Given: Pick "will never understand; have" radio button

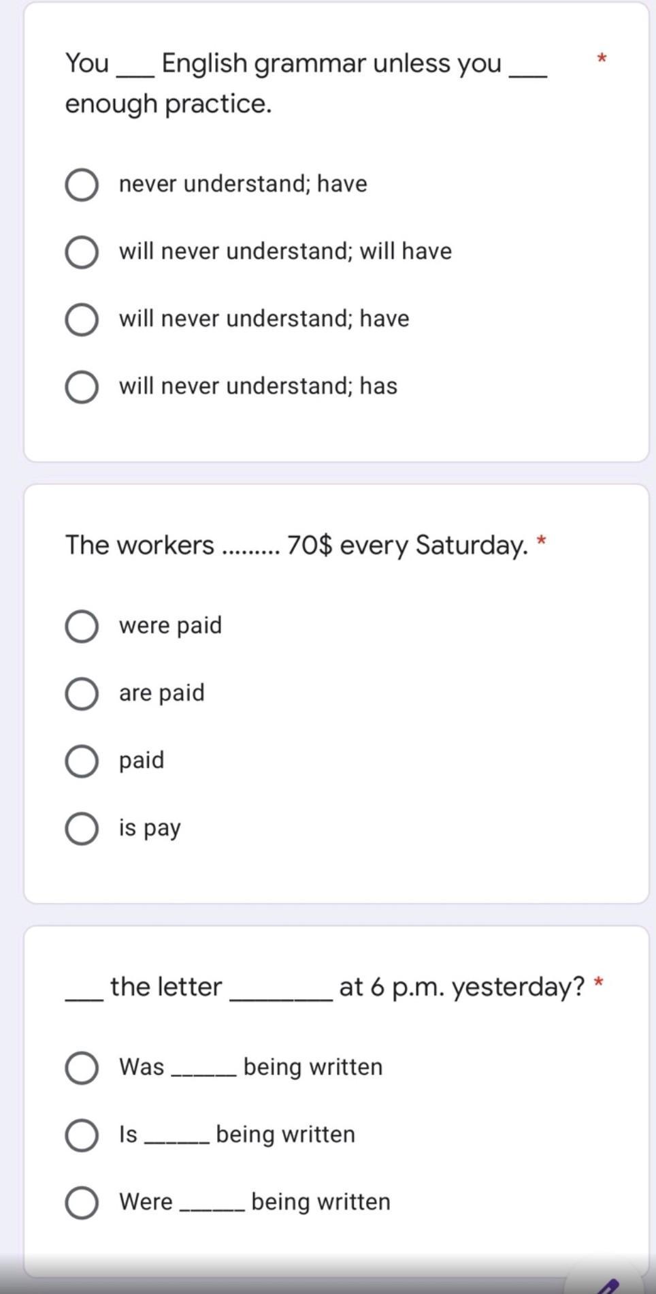Looking at the screenshot, I should (82, 319).
